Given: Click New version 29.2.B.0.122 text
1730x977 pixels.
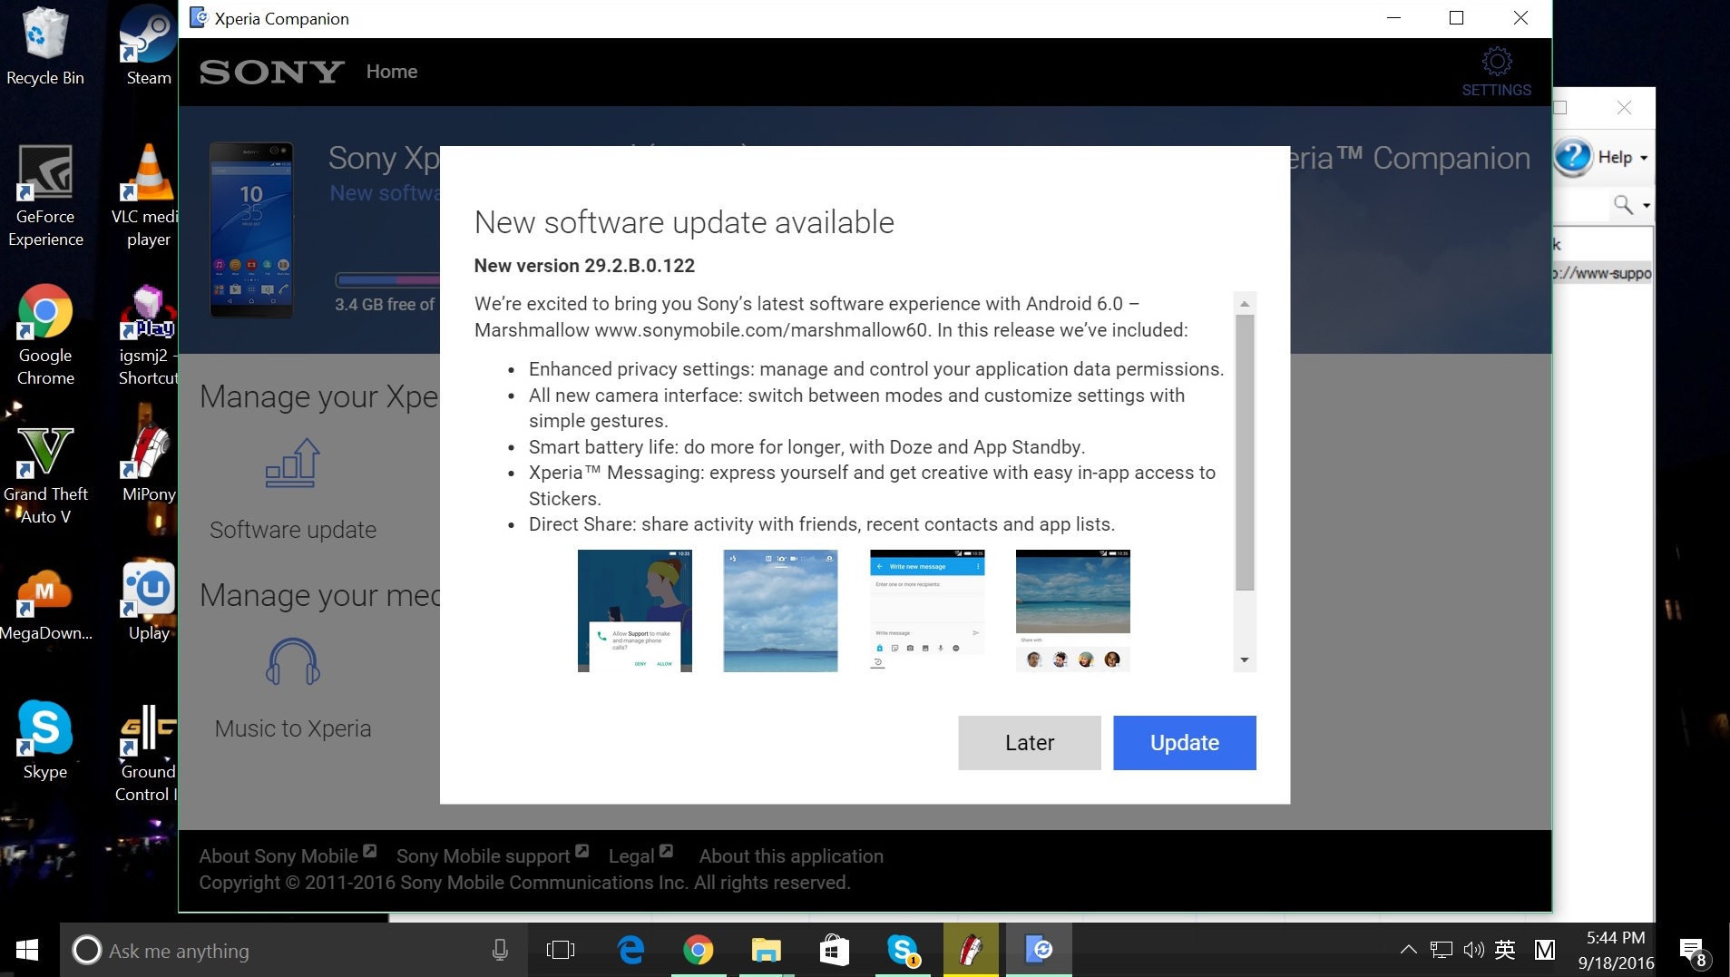Looking at the screenshot, I should point(584,266).
